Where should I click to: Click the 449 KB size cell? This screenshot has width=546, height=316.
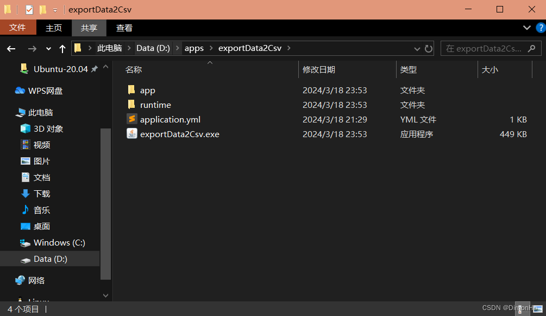pyautogui.click(x=513, y=134)
